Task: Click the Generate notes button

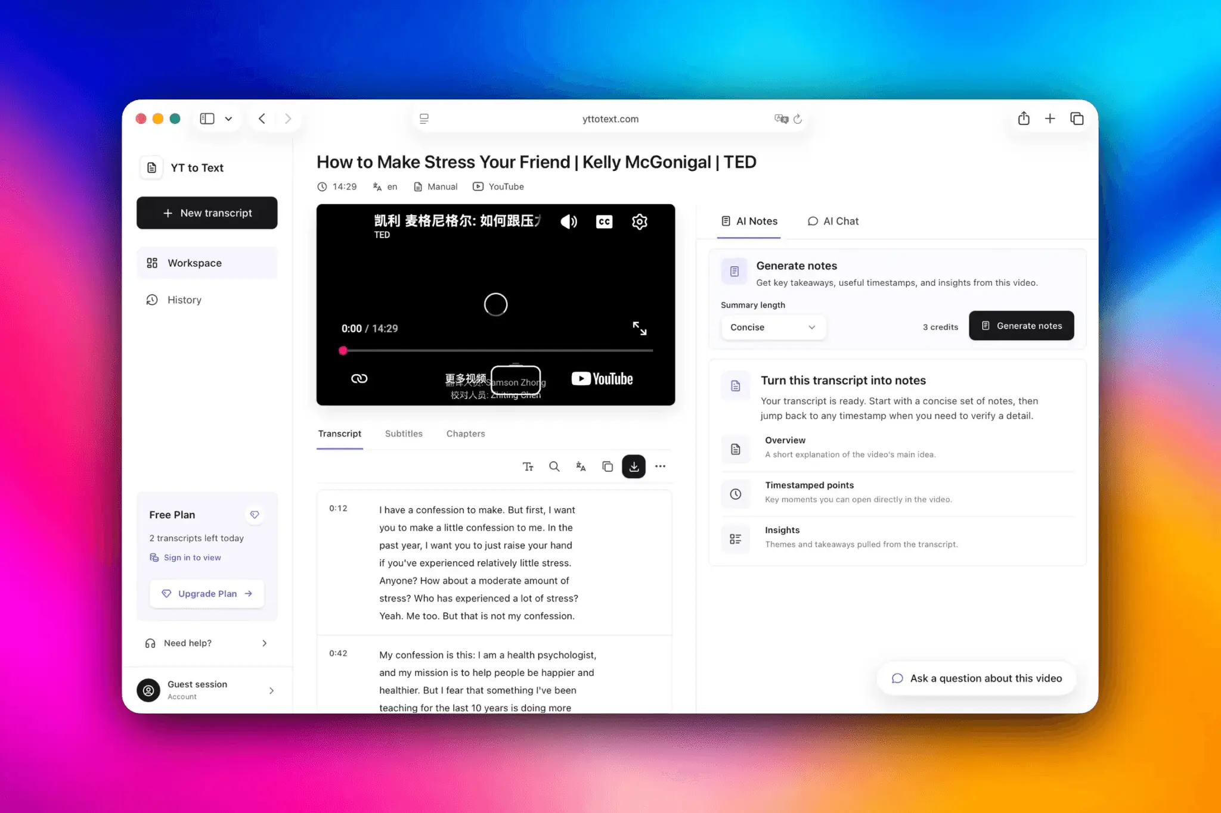Action: pyautogui.click(x=1021, y=326)
